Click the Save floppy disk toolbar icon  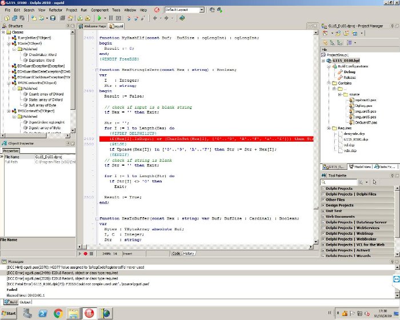click(x=53, y=18)
